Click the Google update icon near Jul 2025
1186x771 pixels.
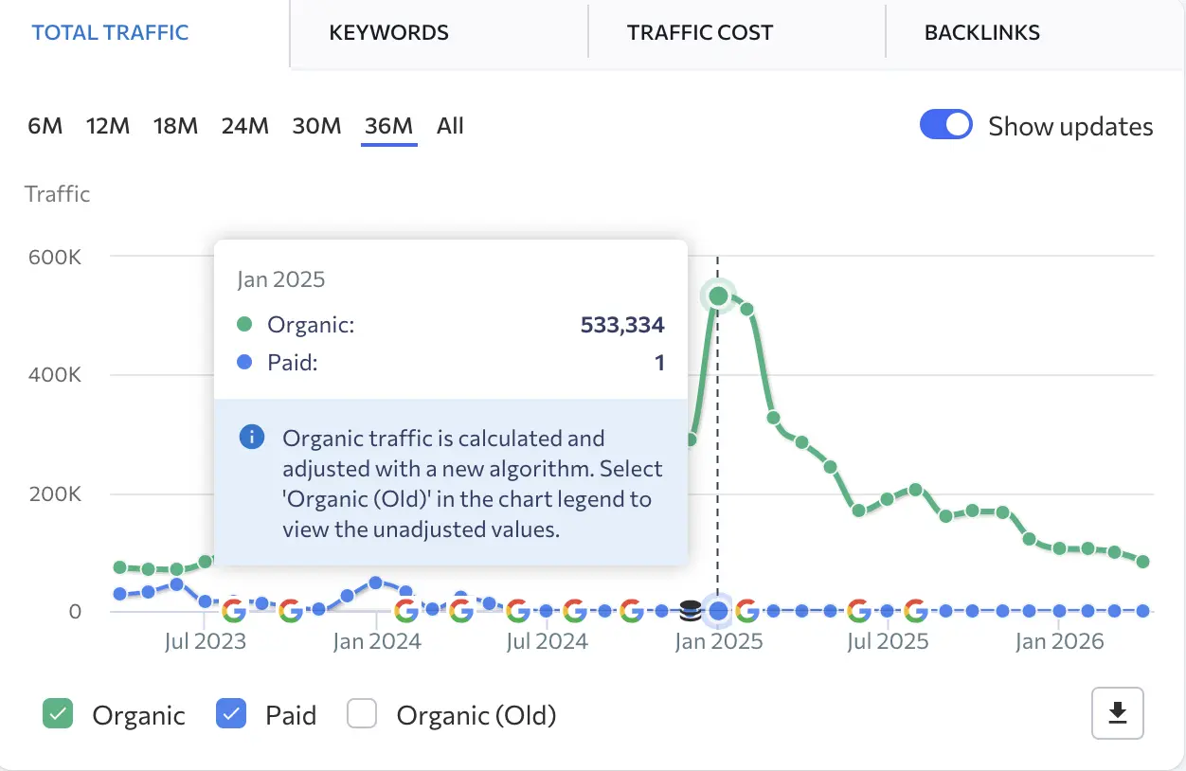point(859,611)
